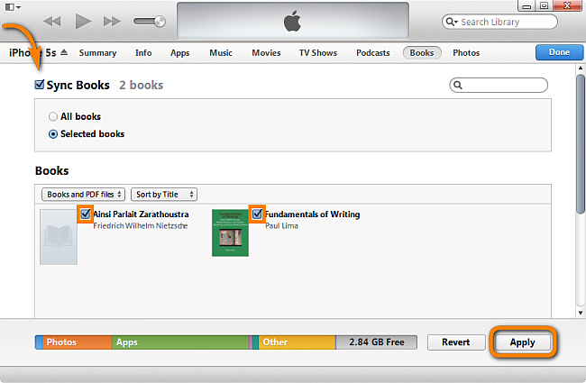The width and height of the screenshot is (586, 383).
Task: Click the Ainsi Parlait Zarathoustra placeholder cover
Action: [x=59, y=237]
